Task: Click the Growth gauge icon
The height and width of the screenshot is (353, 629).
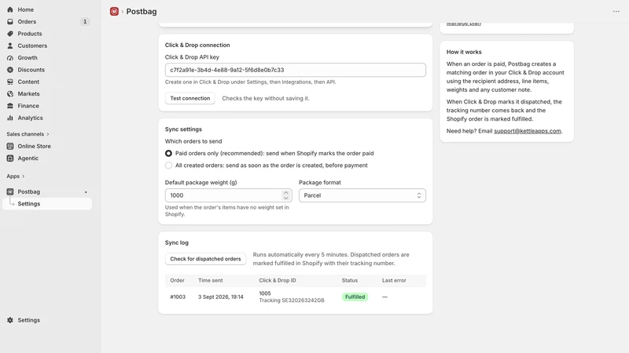Action: pos(10,57)
